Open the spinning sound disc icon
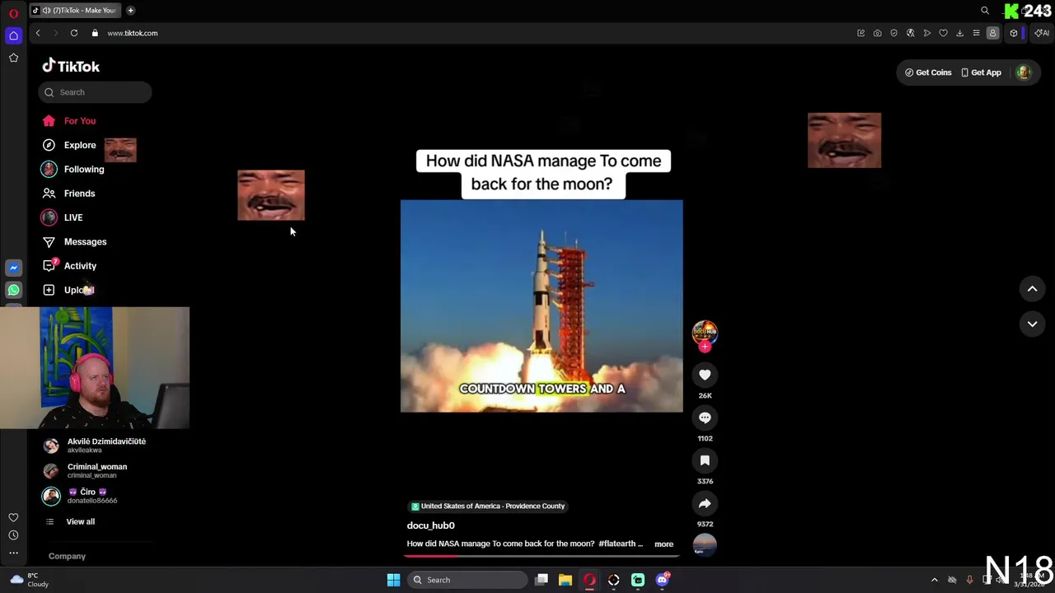 click(705, 545)
